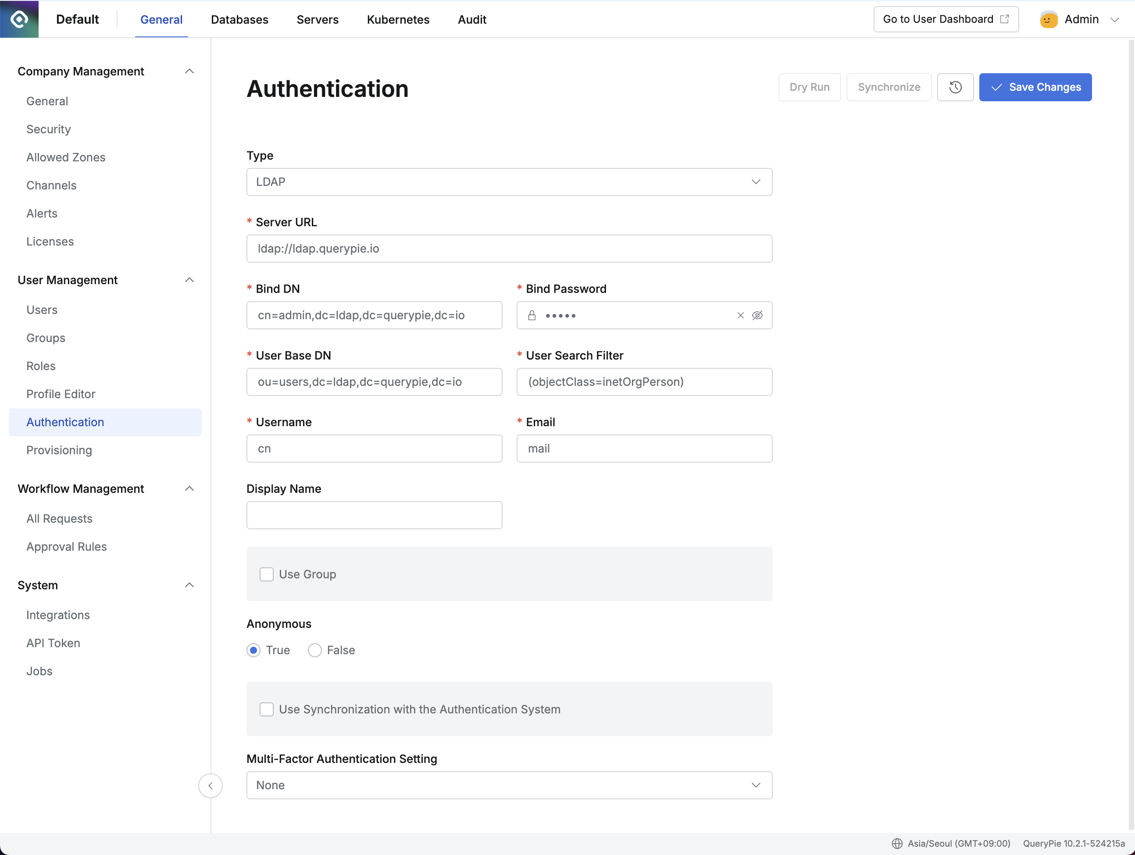Viewport: 1135px width, 855px height.
Task: Click the external link icon on User Dashboard button
Action: pyautogui.click(x=1004, y=18)
